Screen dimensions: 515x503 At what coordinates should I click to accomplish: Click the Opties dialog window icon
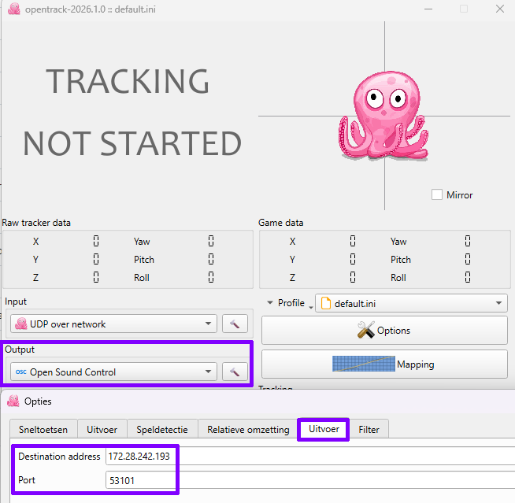[13, 401]
